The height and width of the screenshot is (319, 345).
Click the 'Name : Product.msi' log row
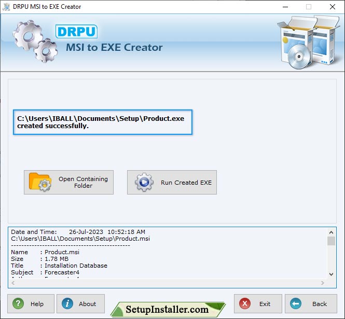pyautogui.click(x=45, y=252)
